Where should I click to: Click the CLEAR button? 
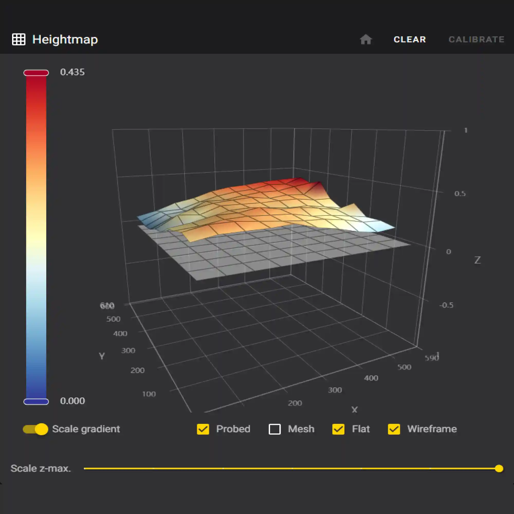410,39
